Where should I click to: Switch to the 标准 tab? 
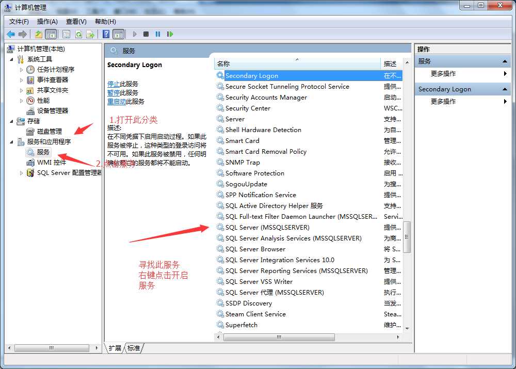click(134, 348)
